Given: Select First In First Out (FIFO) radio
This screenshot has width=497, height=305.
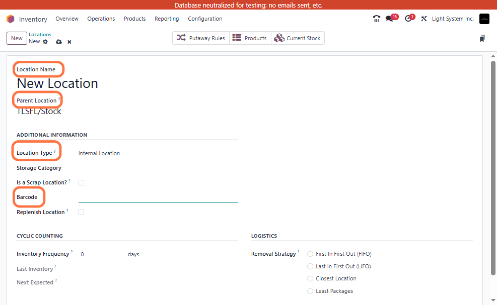Looking at the screenshot, I should pos(310,254).
